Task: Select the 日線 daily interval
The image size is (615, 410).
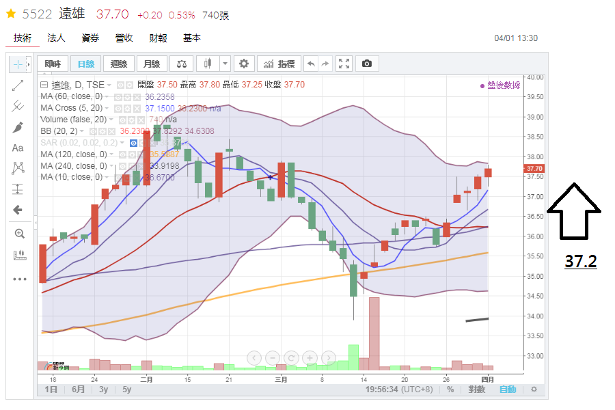Action: click(86, 64)
